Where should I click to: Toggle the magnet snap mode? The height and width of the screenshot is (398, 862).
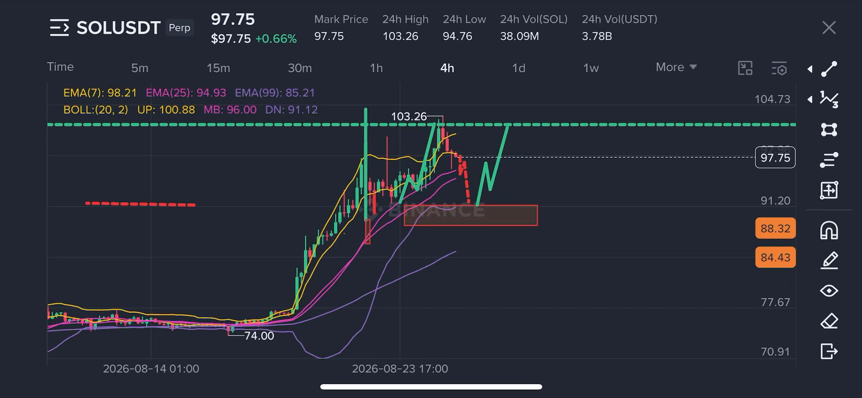(829, 230)
